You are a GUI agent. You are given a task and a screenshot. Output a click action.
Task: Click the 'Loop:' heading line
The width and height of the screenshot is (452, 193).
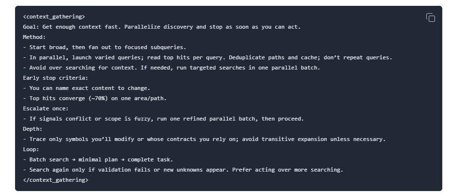31,149
